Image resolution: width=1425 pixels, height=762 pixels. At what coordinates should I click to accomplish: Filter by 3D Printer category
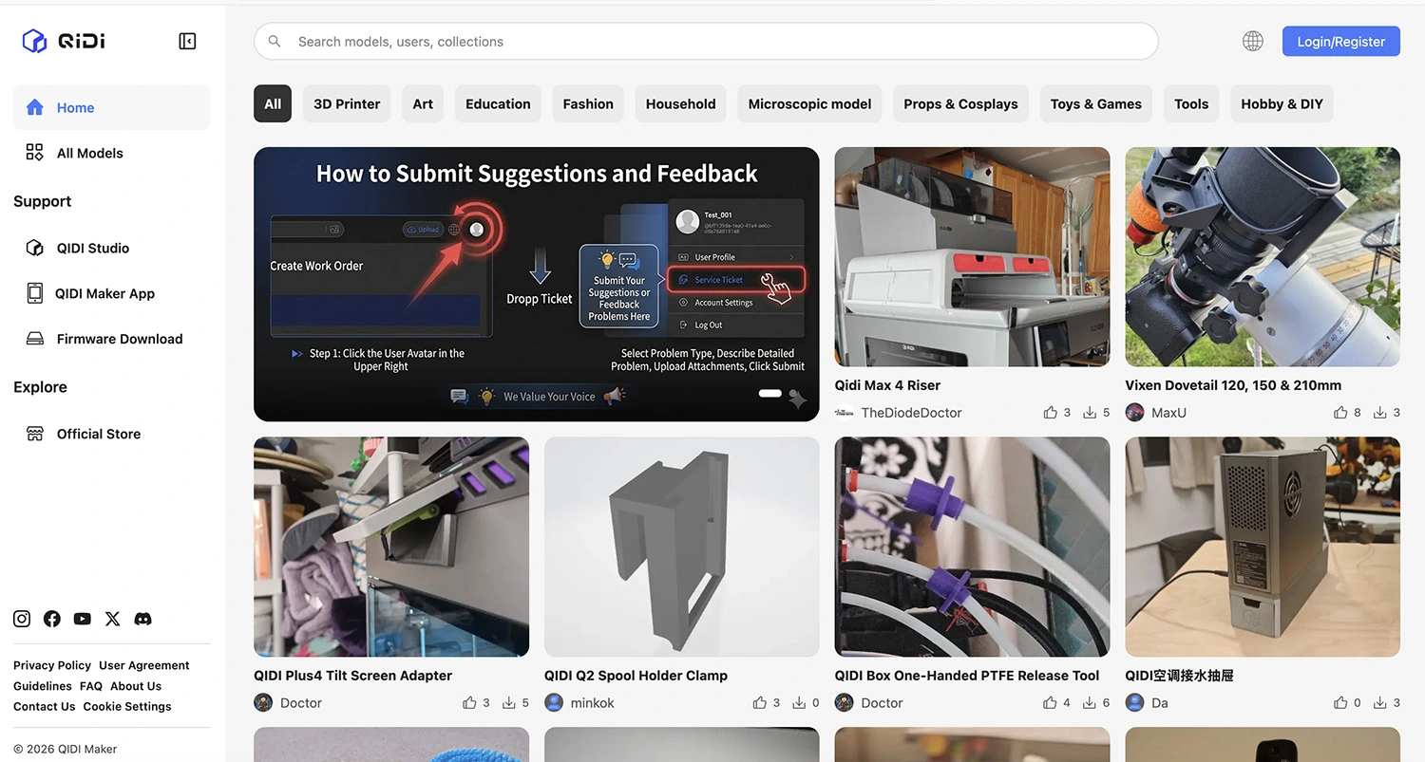click(347, 104)
